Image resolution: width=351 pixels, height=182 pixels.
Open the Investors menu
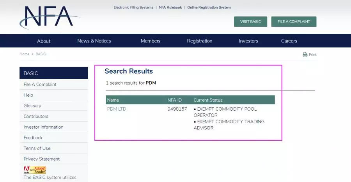pos(248,41)
